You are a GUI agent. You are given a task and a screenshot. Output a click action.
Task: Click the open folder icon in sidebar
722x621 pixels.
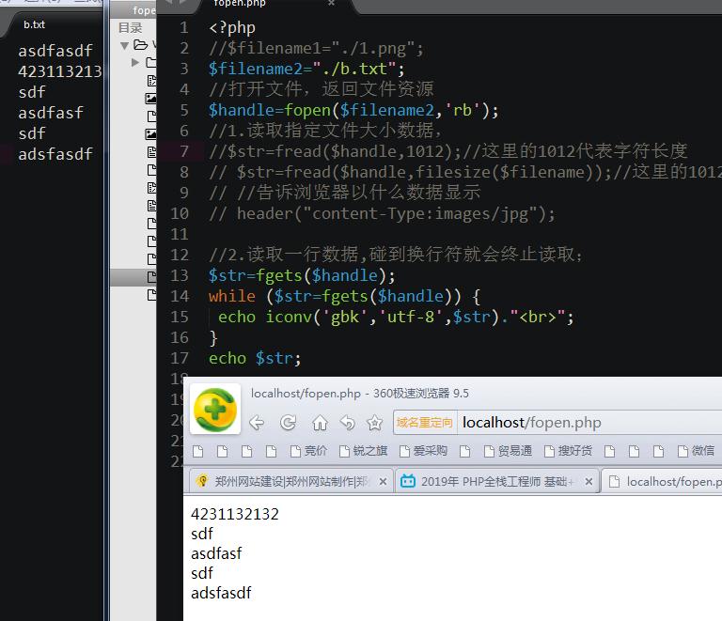coord(140,44)
